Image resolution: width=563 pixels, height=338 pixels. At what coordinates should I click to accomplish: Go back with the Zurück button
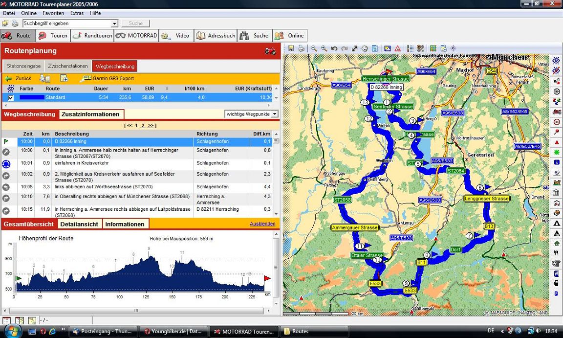pos(18,78)
